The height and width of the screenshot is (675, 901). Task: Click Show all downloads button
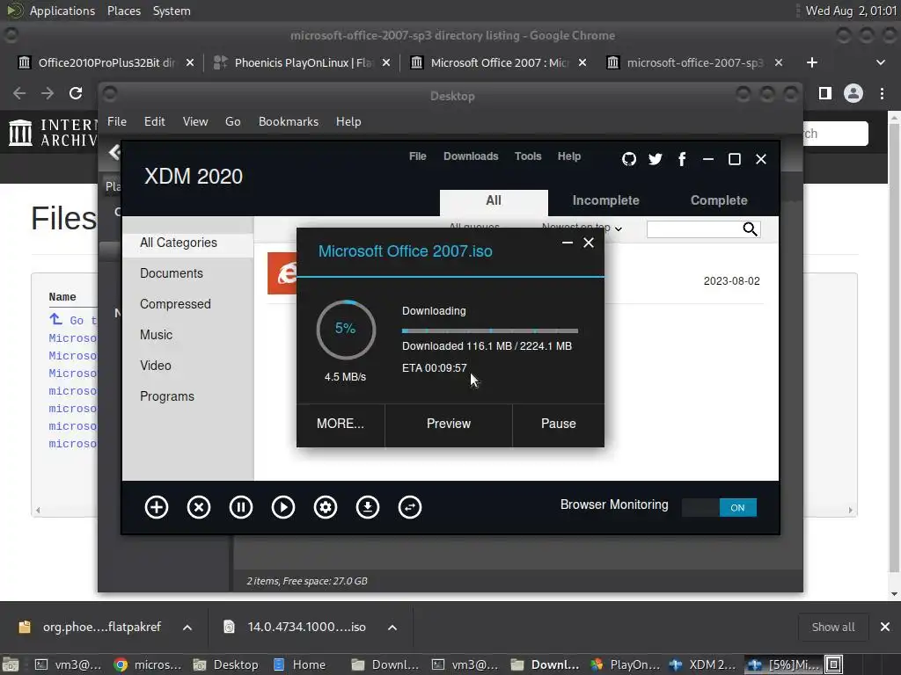(833, 628)
